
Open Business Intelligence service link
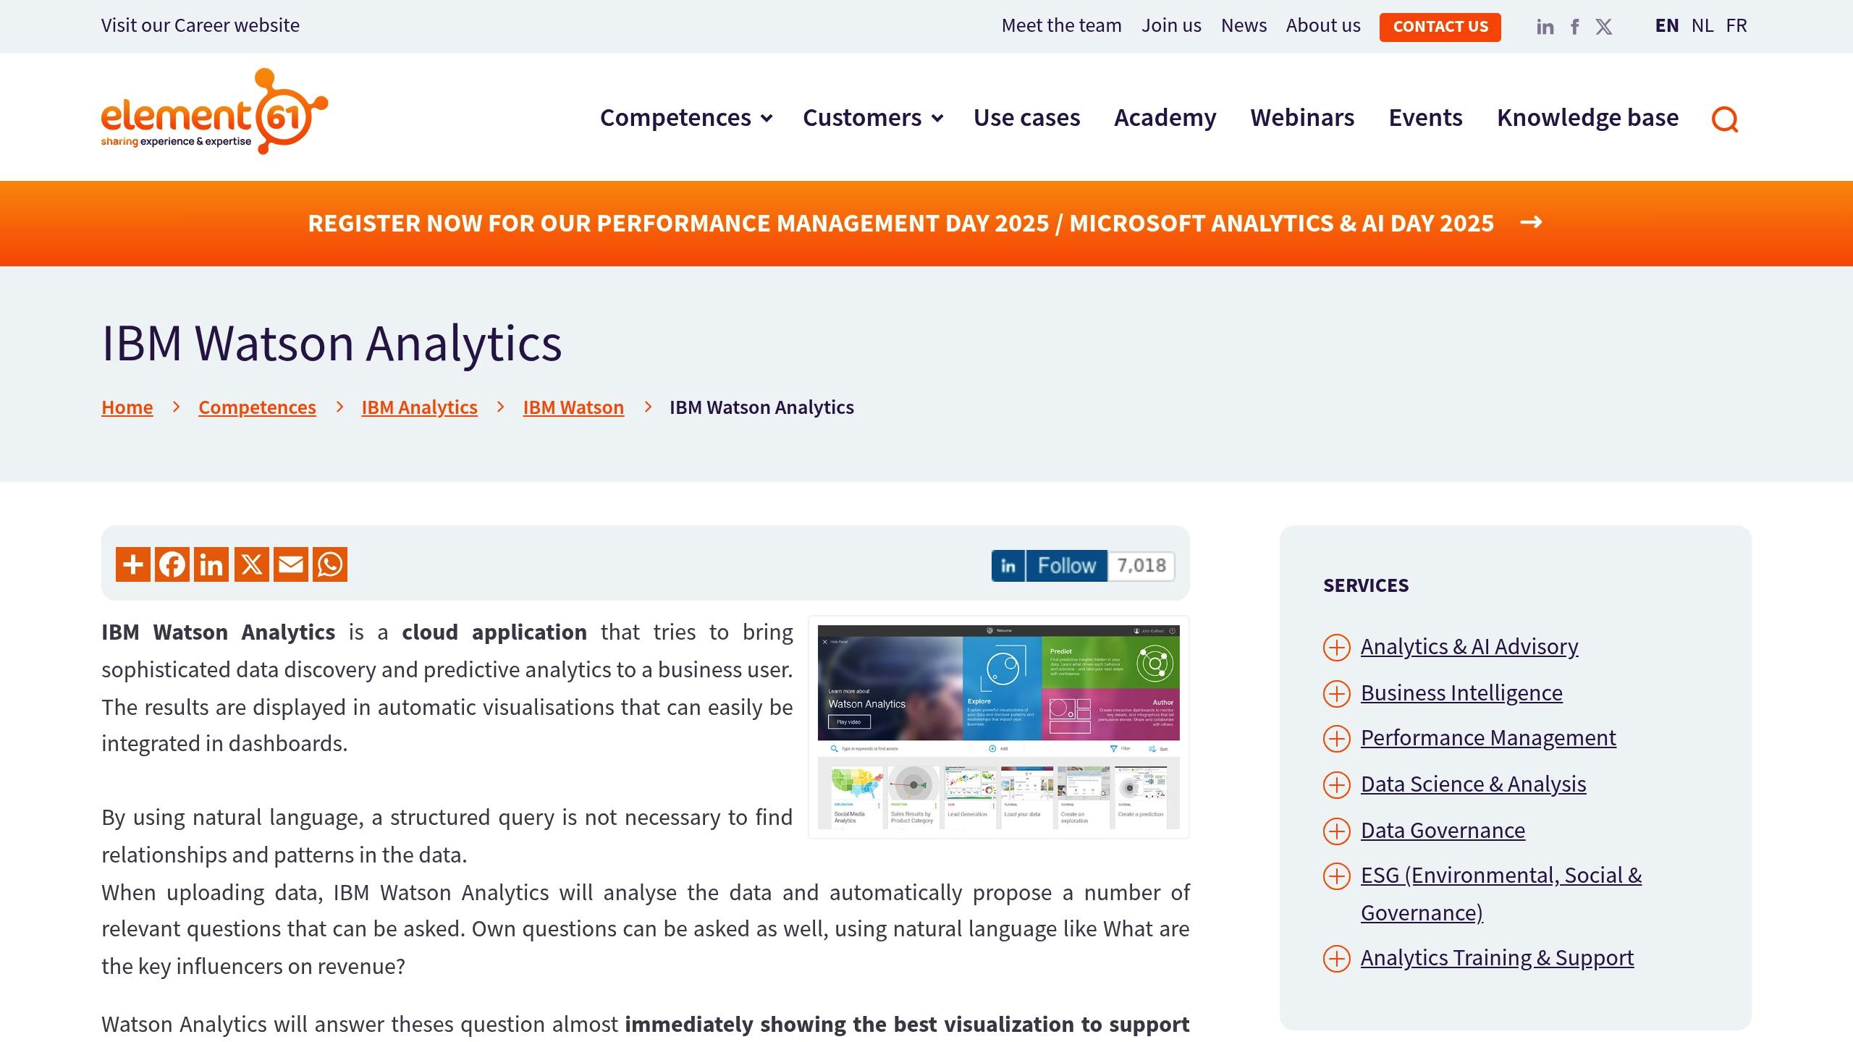tap(1461, 692)
